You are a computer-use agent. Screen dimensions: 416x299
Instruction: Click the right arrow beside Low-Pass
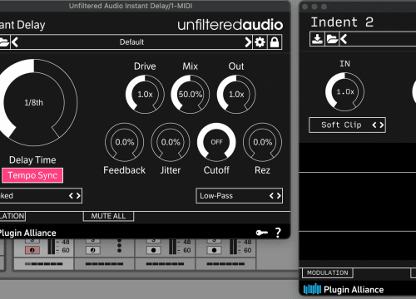pos(279,196)
